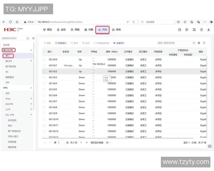Viewport: 214px width, 171px height.
Task: Click the 新建接口 button
Action: tap(61, 43)
